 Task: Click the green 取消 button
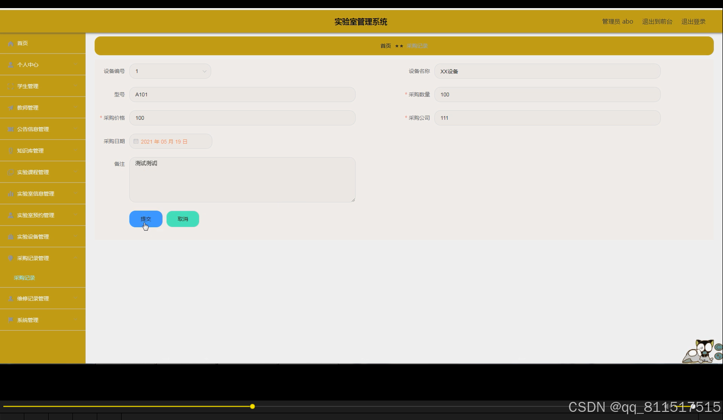183,219
